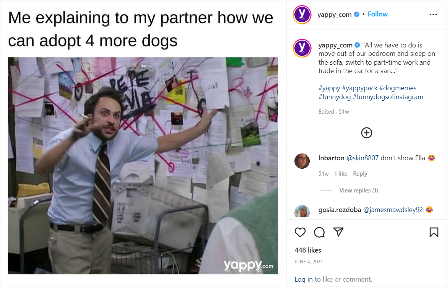Screen dimensions: 447x287
Task: Open gosia.rozdoba's profile picture
Action: click(302, 211)
